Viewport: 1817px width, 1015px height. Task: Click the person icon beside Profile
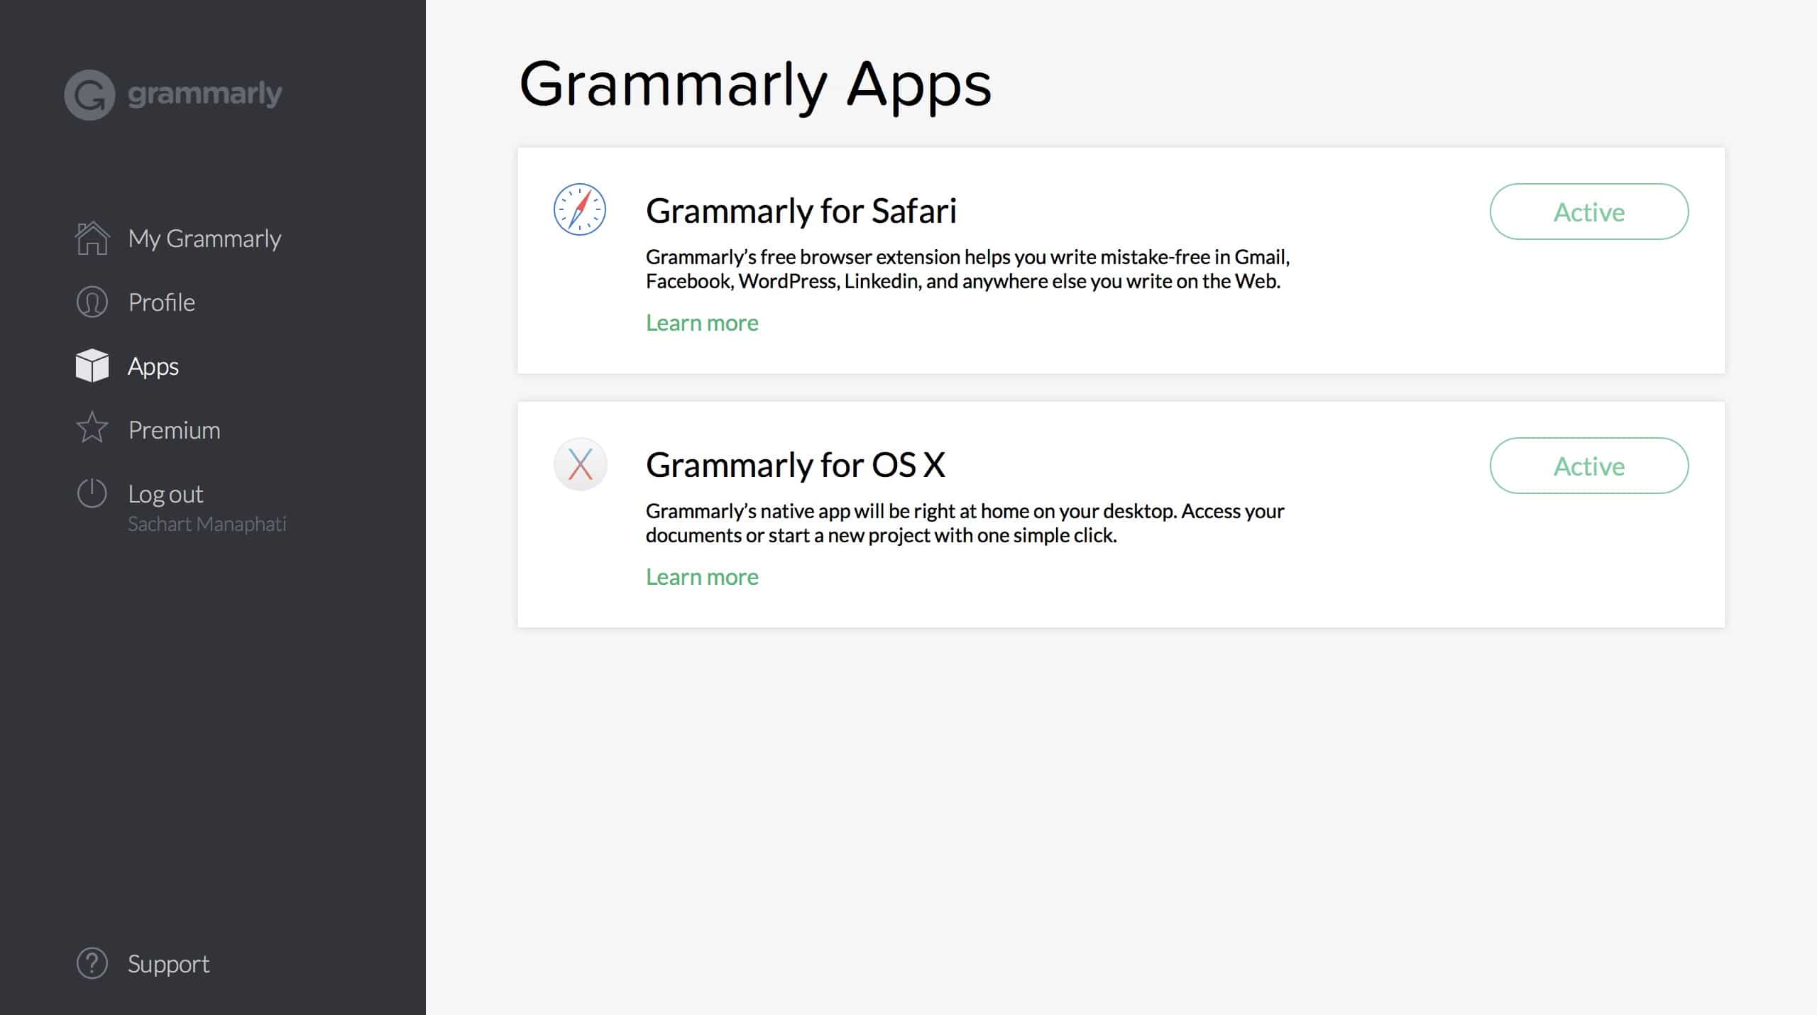point(92,301)
